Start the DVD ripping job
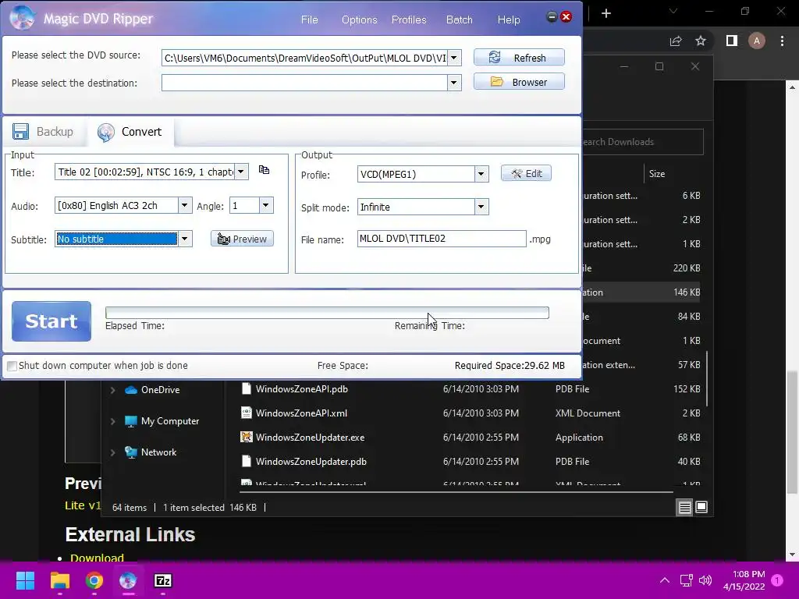The image size is (799, 599). [x=51, y=321]
